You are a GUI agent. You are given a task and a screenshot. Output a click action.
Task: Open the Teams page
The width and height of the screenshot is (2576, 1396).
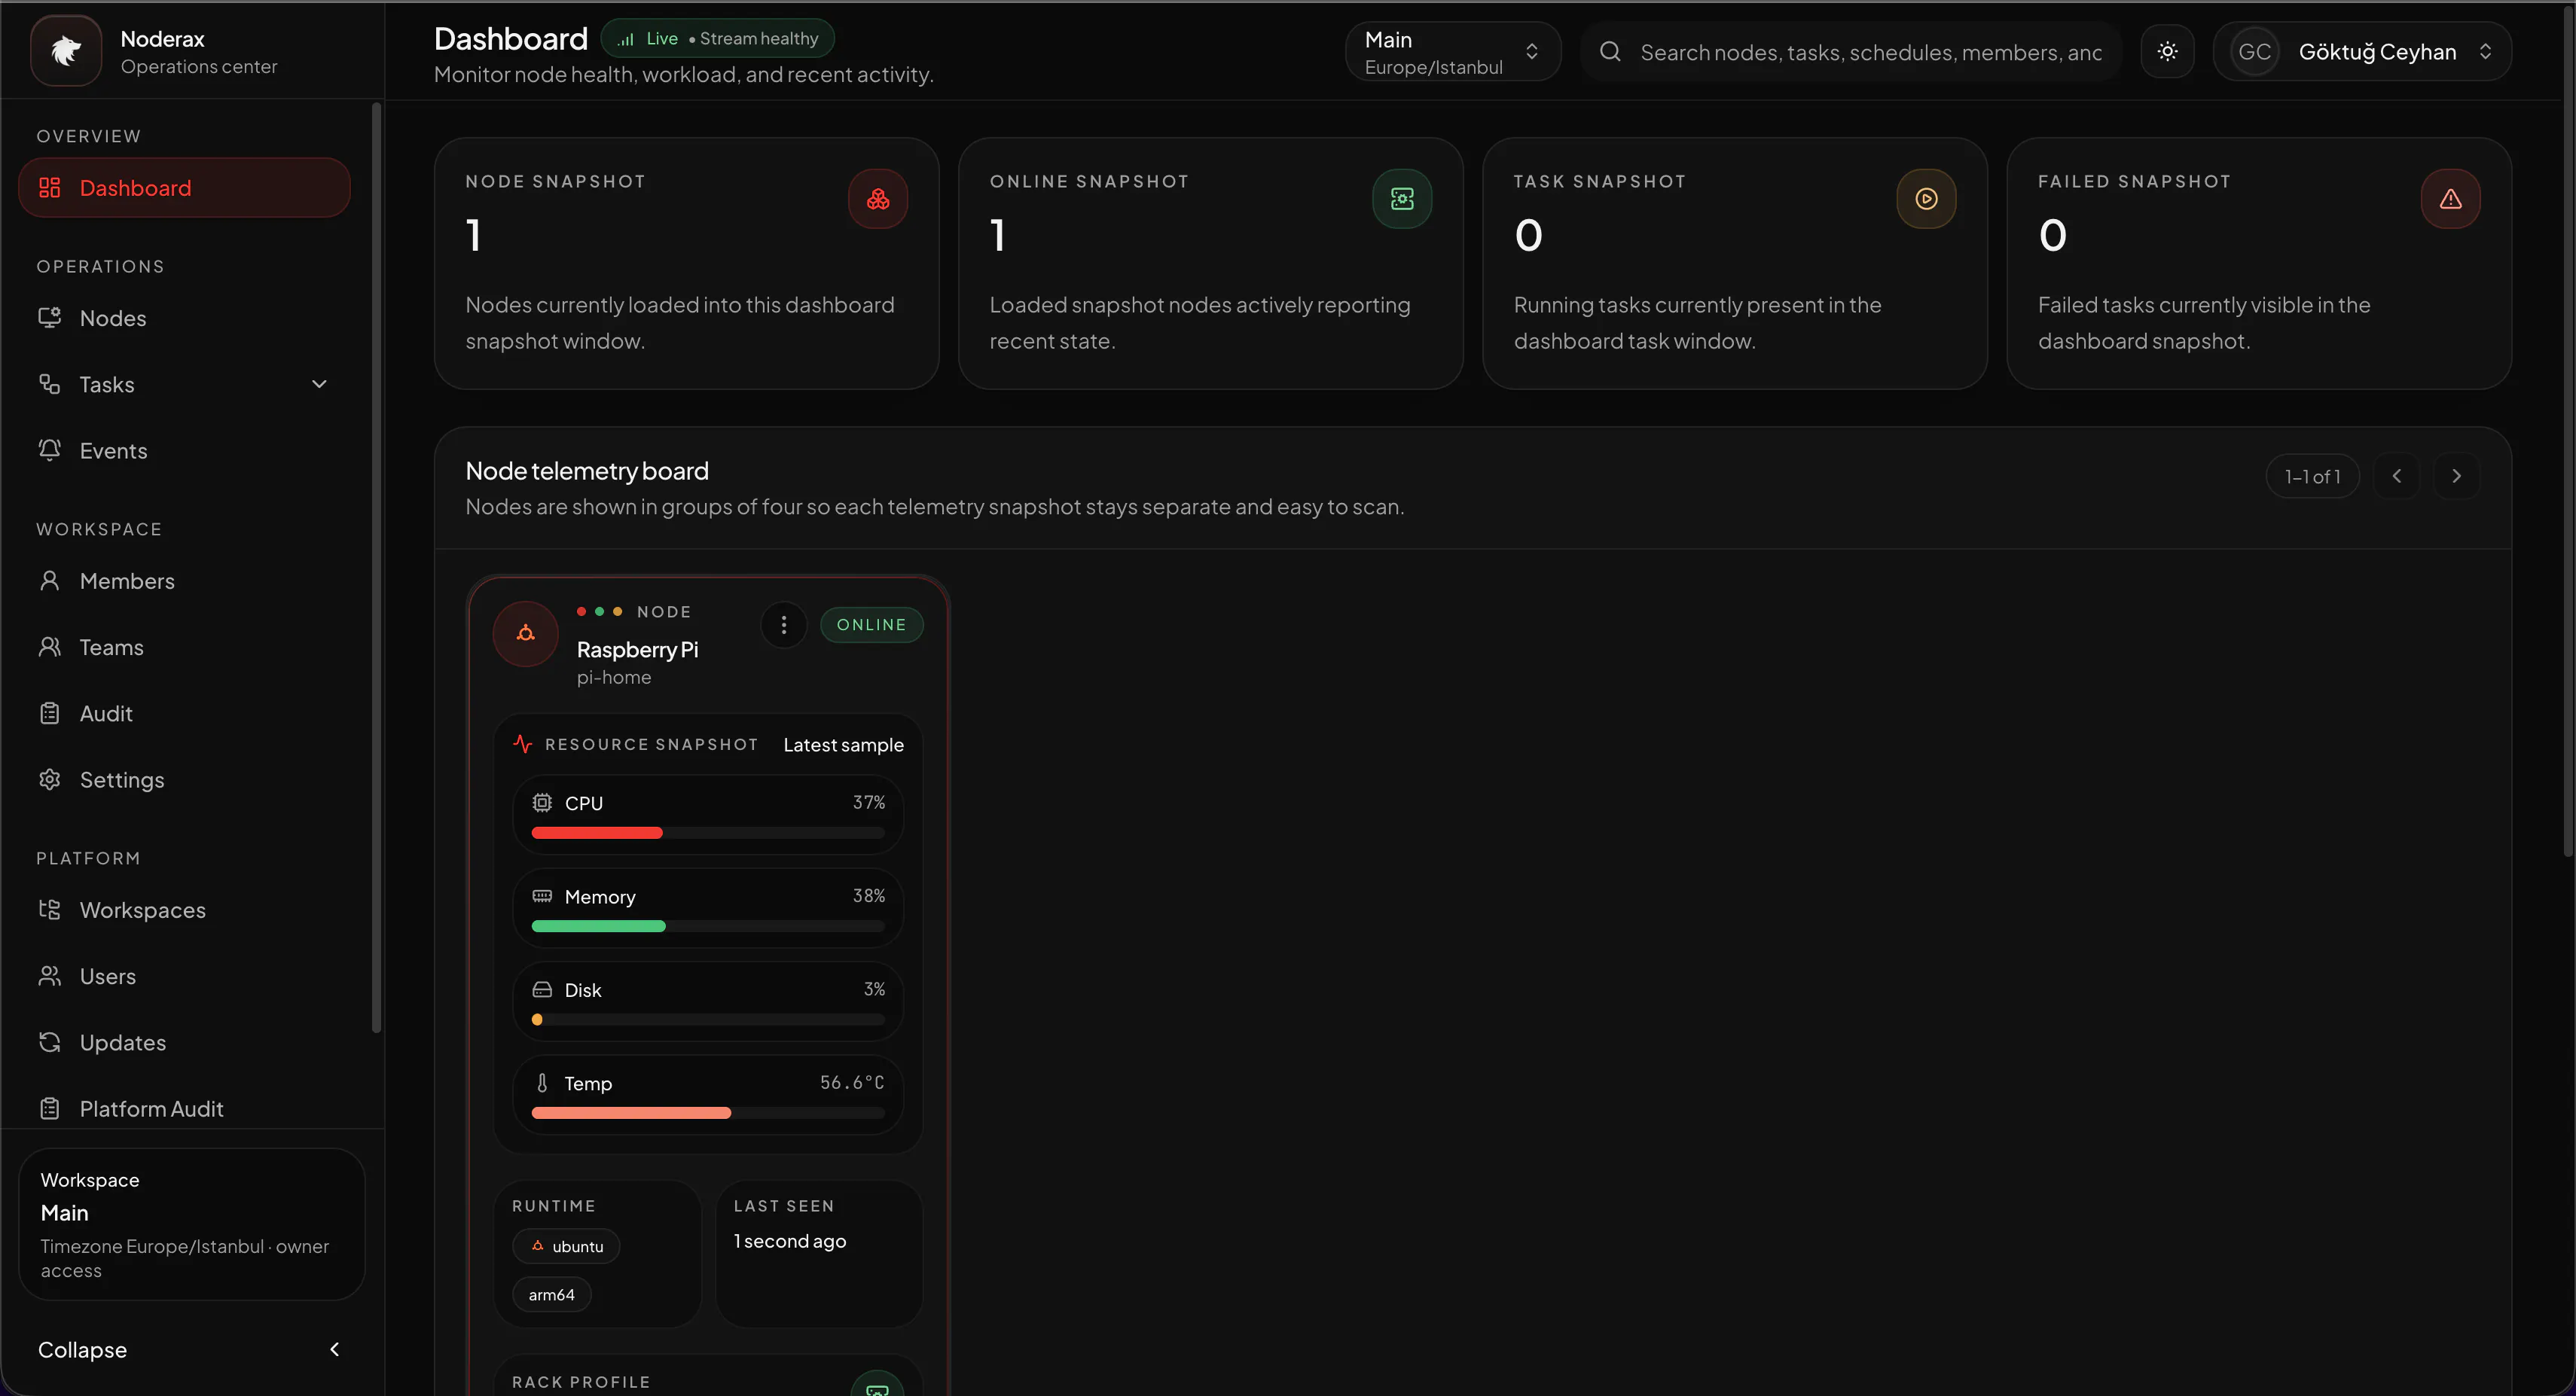tap(184, 647)
